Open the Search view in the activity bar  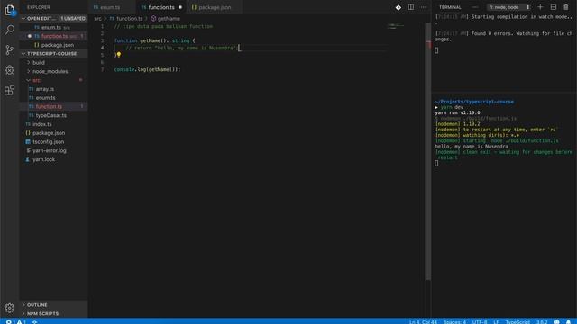(10, 30)
